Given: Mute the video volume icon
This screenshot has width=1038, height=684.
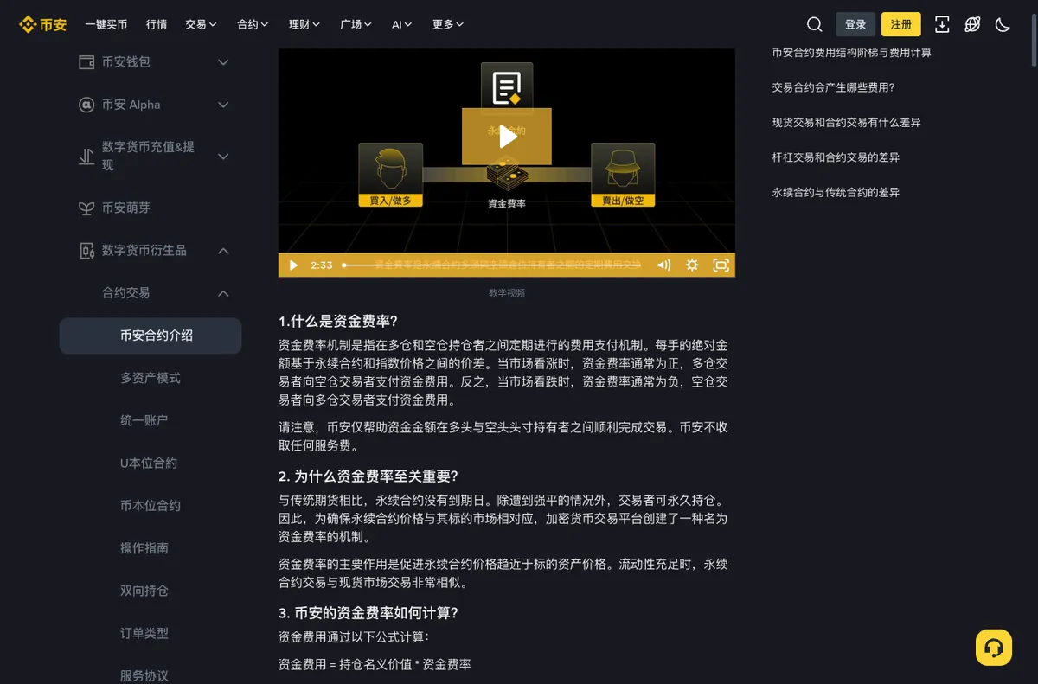Looking at the screenshot, I should 663,265.
